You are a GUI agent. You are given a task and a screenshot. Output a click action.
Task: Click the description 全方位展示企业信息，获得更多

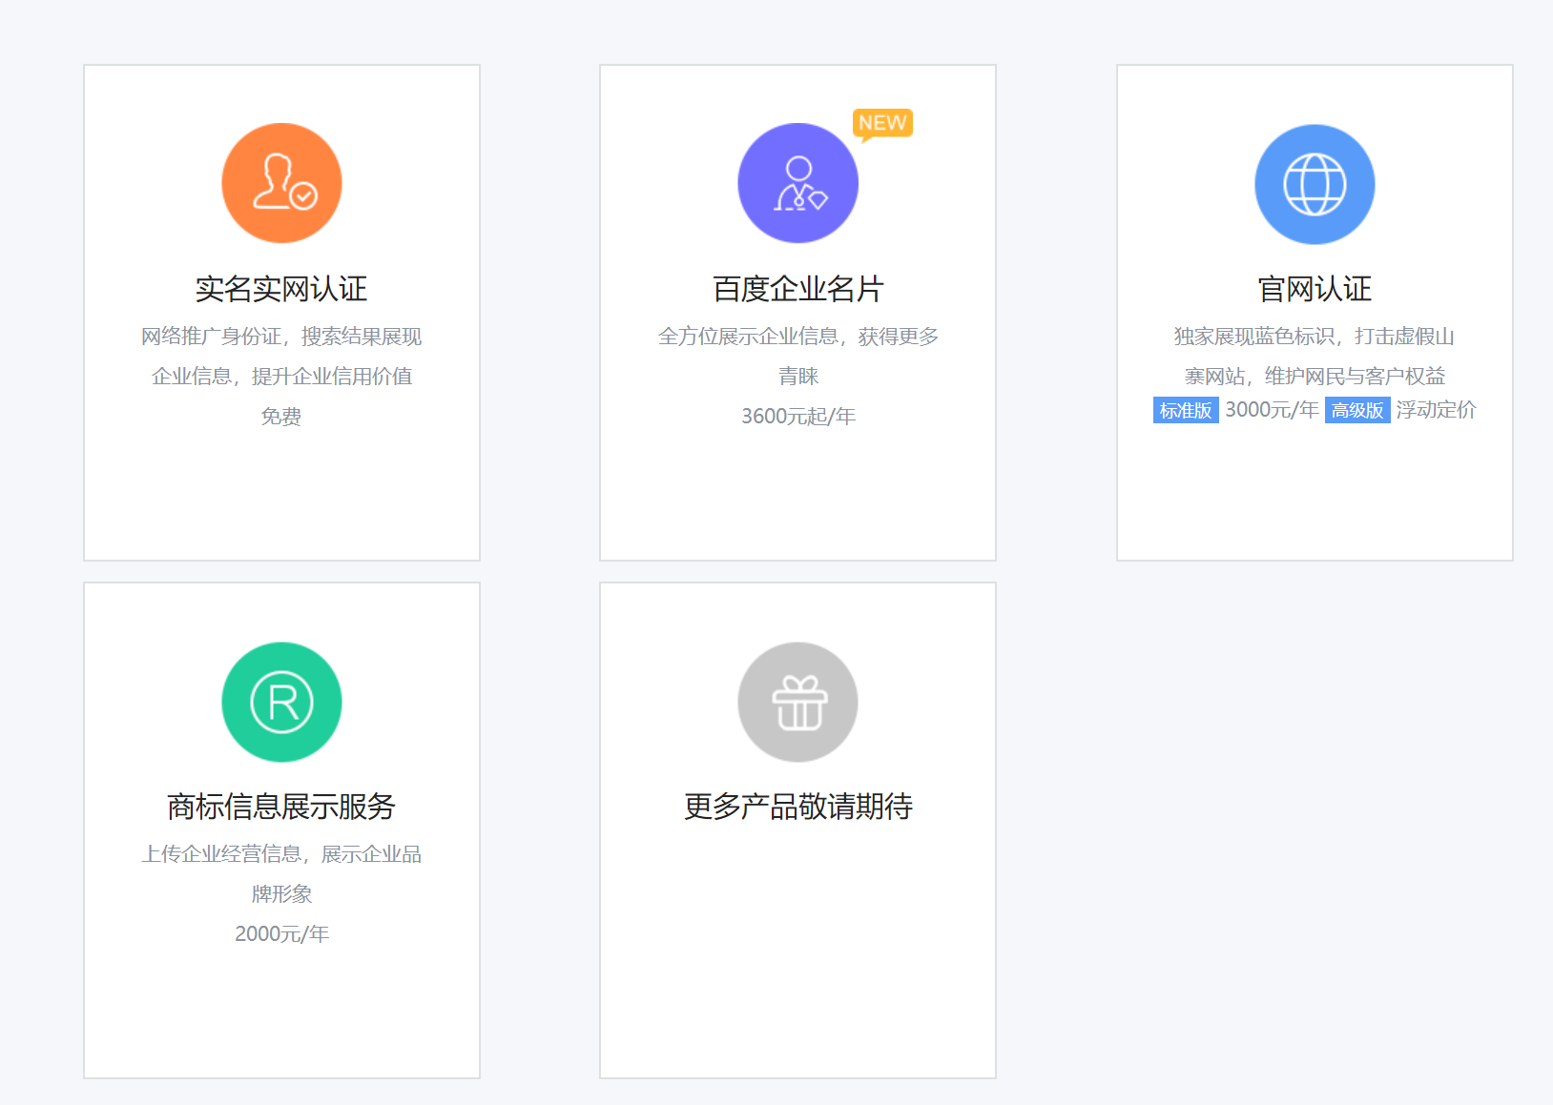[798, 337]
